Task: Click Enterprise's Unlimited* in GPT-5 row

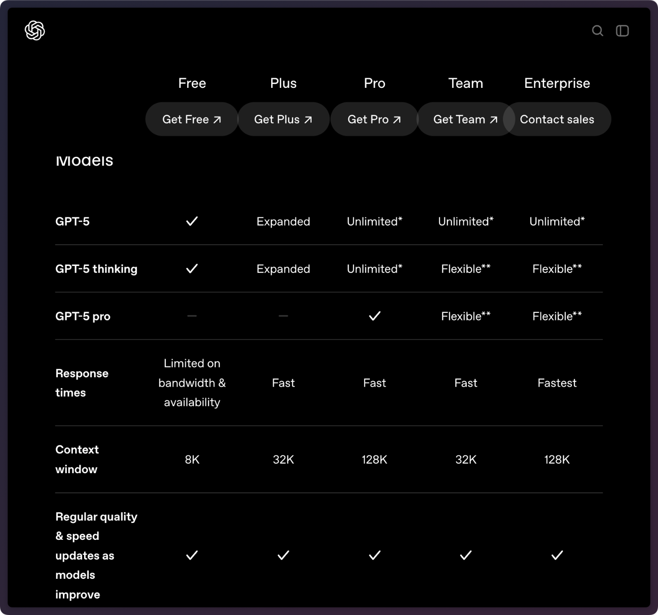Action: (557, 221)
